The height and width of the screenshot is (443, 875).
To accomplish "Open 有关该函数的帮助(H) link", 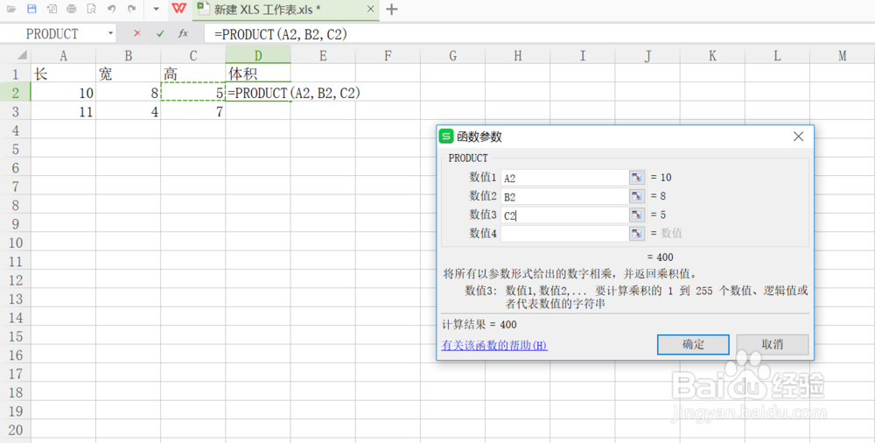I will point(494,345).
